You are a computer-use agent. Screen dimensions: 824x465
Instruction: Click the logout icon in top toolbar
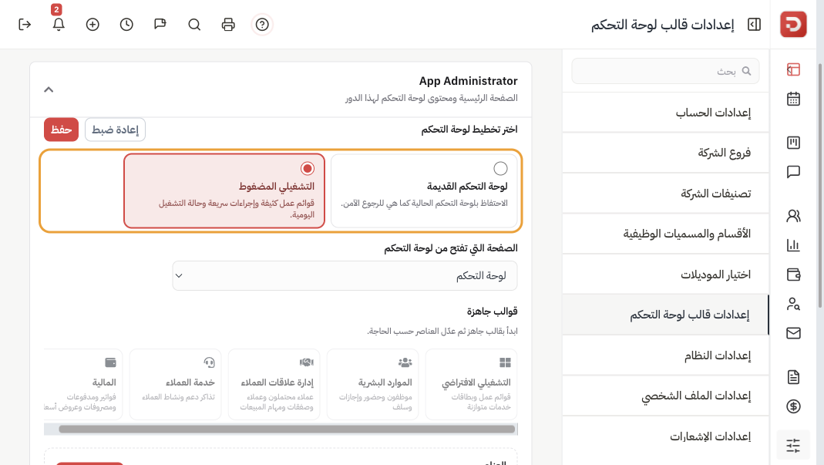25,24
